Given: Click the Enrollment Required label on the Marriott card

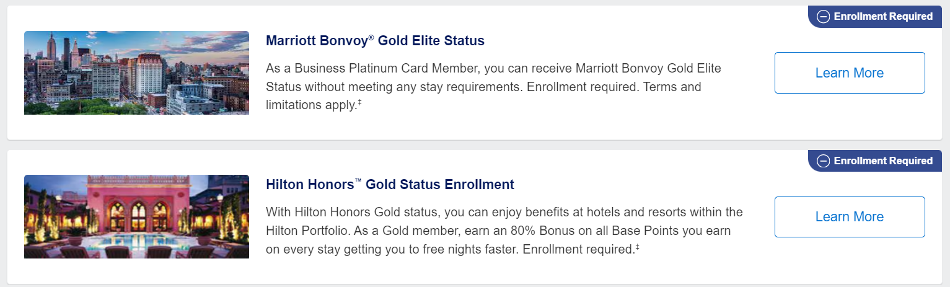Looking at the screenshot, I should click(883, 17).
